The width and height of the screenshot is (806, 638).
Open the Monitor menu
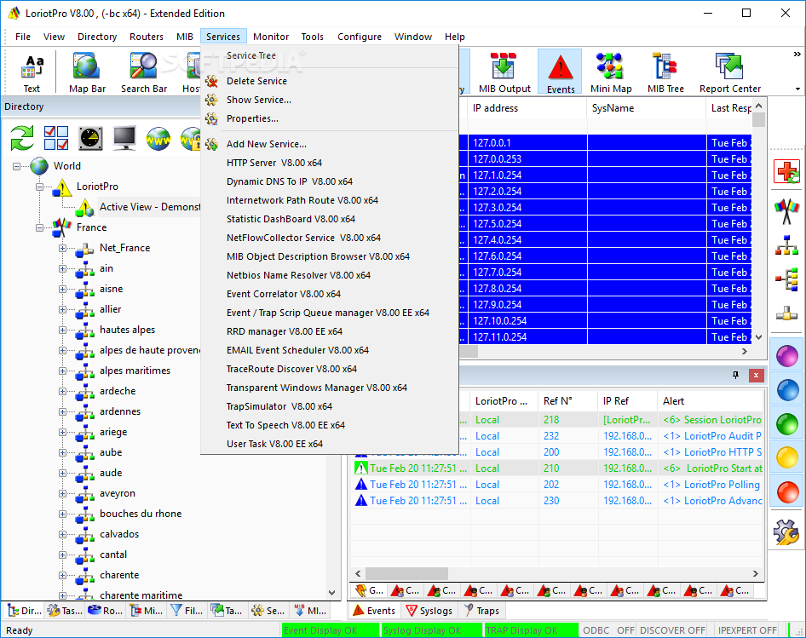271,37
